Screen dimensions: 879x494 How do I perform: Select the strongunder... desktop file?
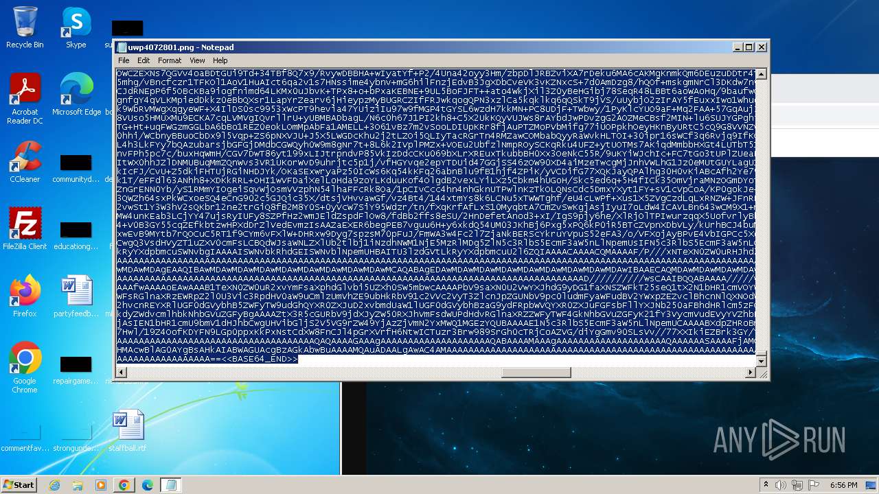76,438
